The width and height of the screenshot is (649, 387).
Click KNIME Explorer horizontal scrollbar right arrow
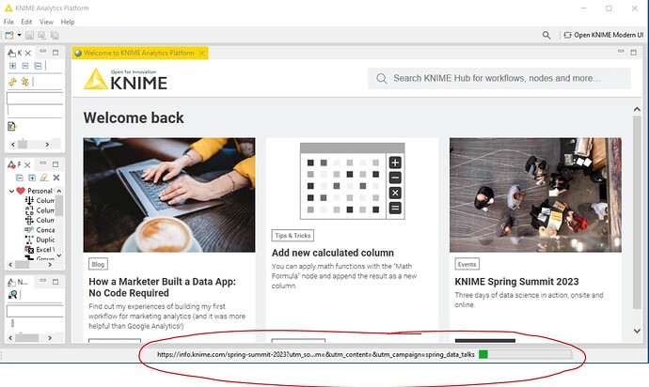point(47,145)
